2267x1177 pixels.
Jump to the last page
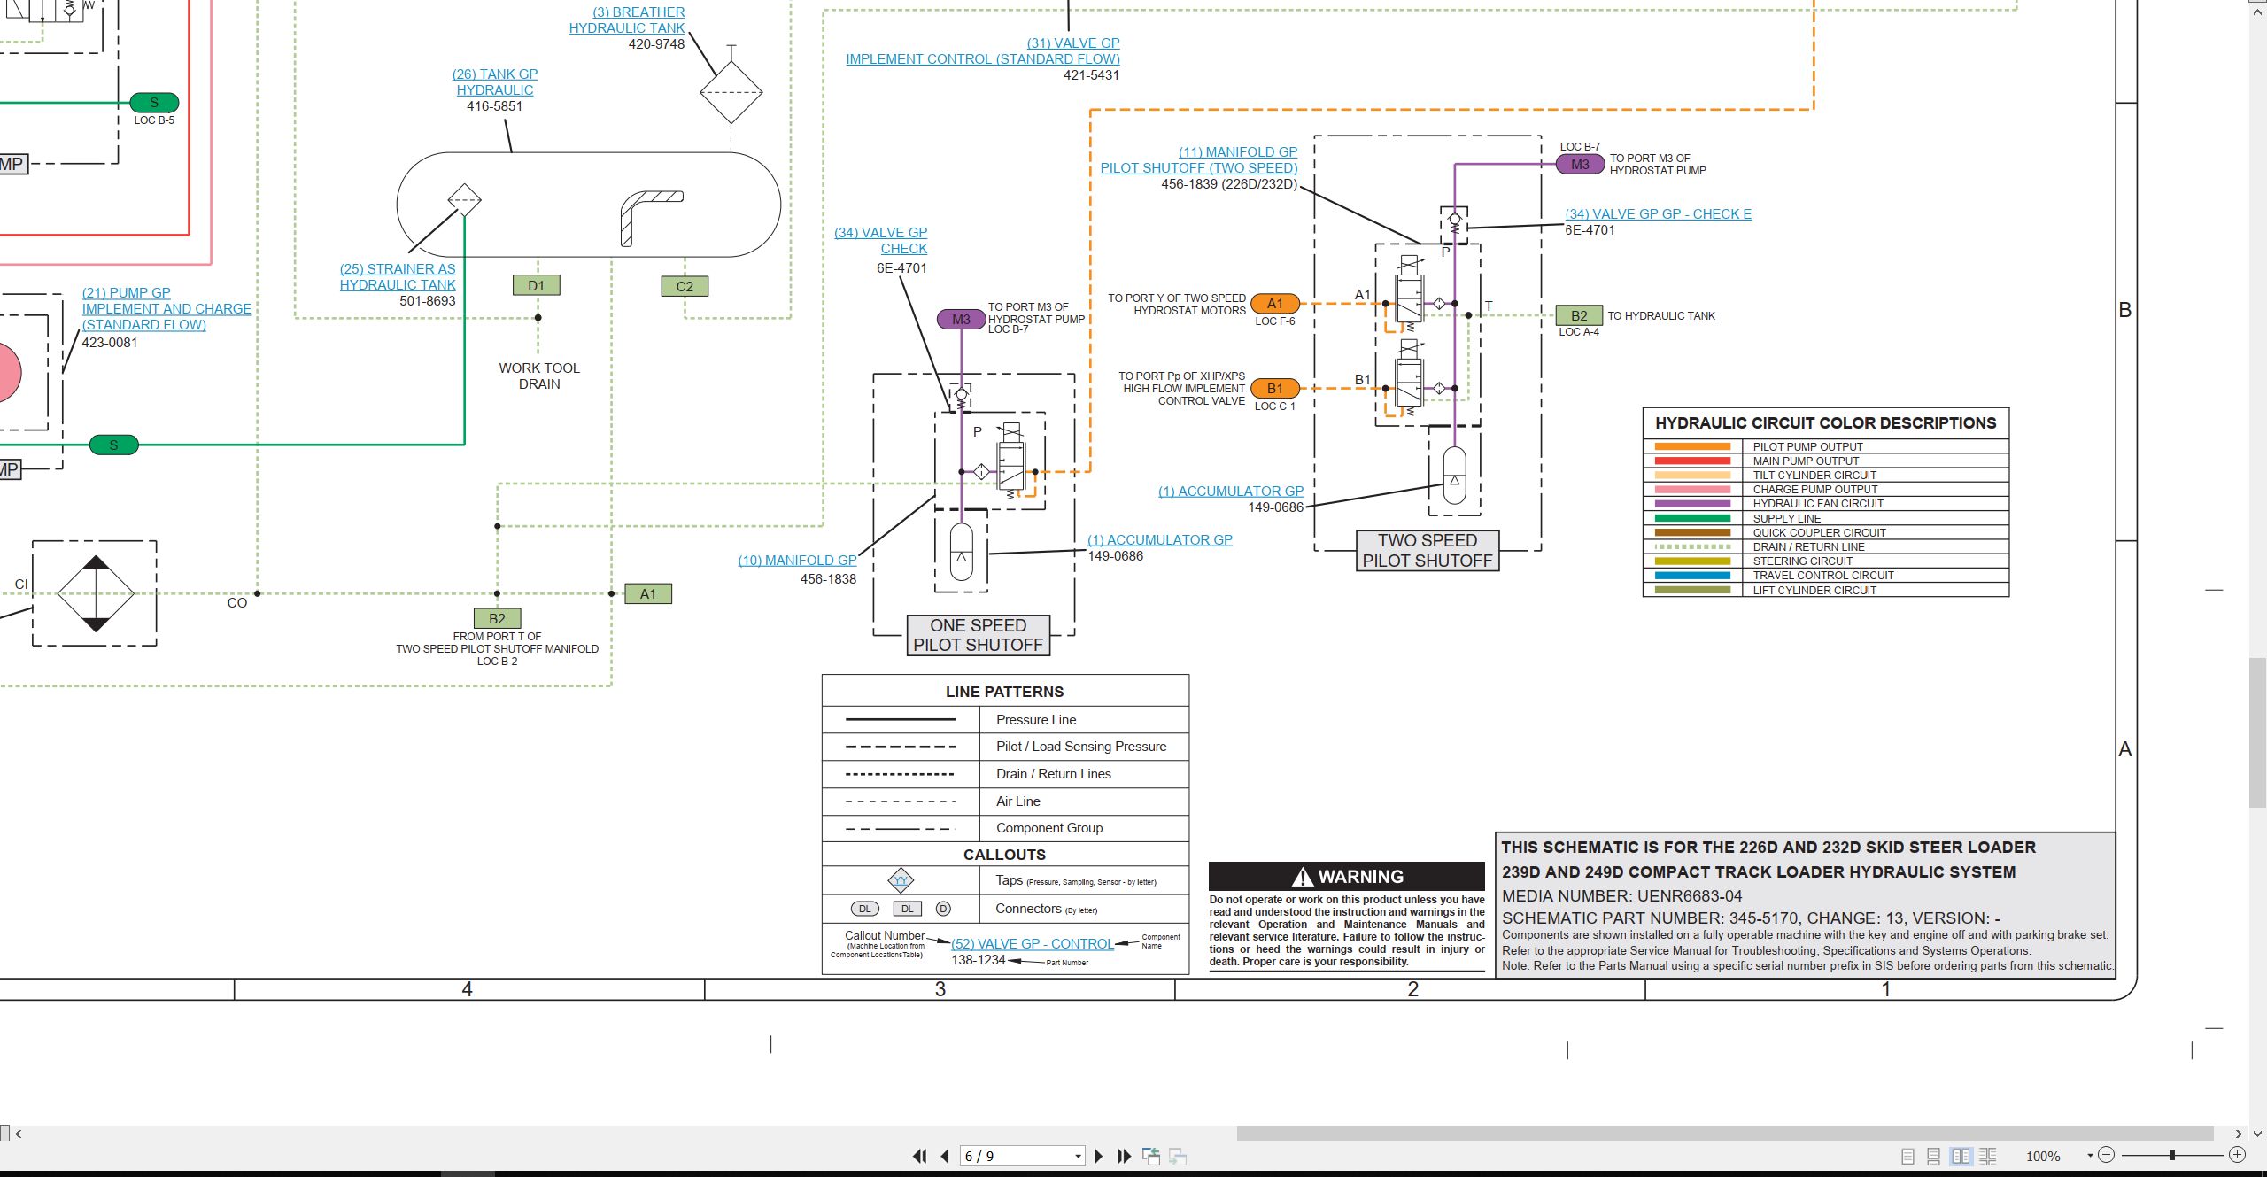(1125, 1156)
